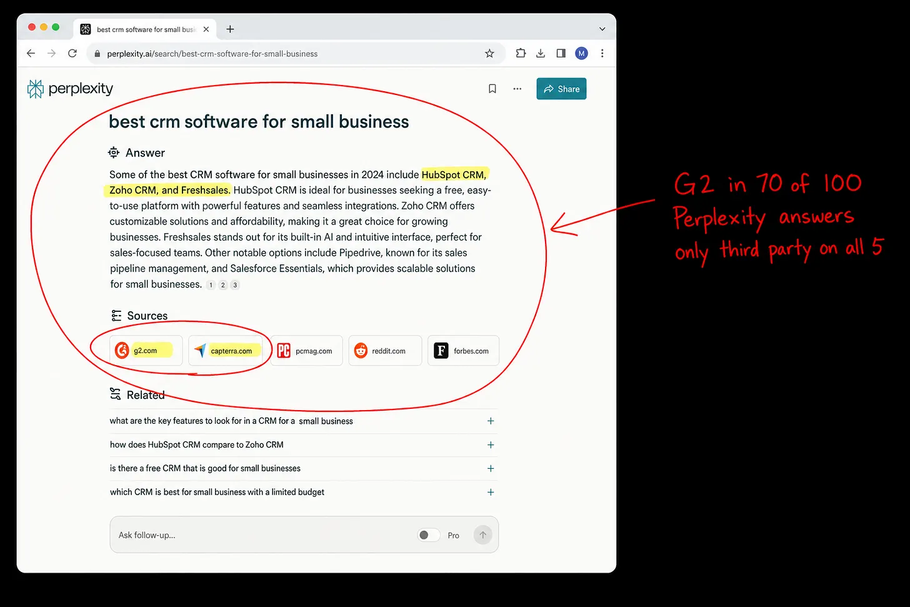
Task: Open the Chrome vertical dots menu
Action: [x=602, y=53]
